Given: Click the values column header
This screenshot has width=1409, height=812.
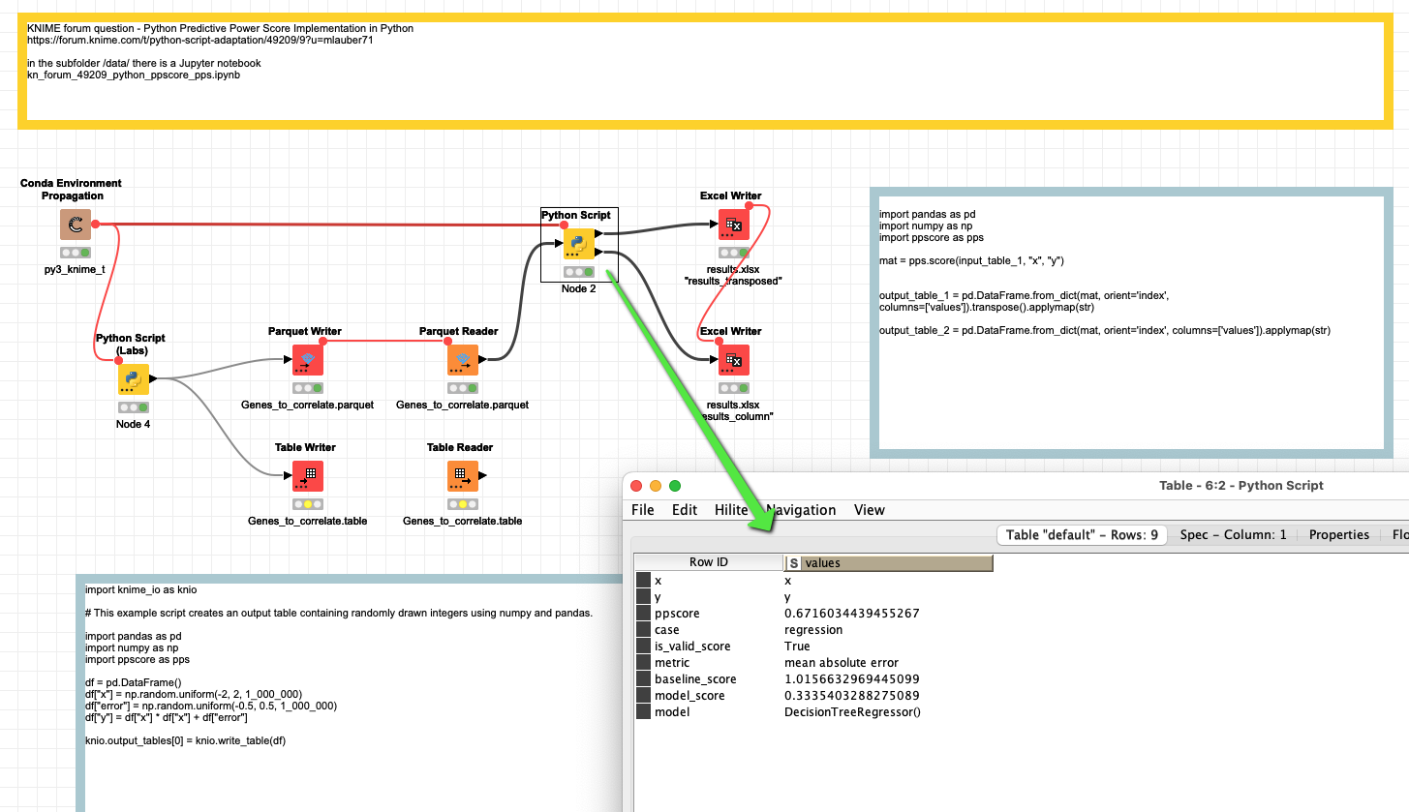Looking at the screenshot, I should pyautogui.click(x=872, y=562).
